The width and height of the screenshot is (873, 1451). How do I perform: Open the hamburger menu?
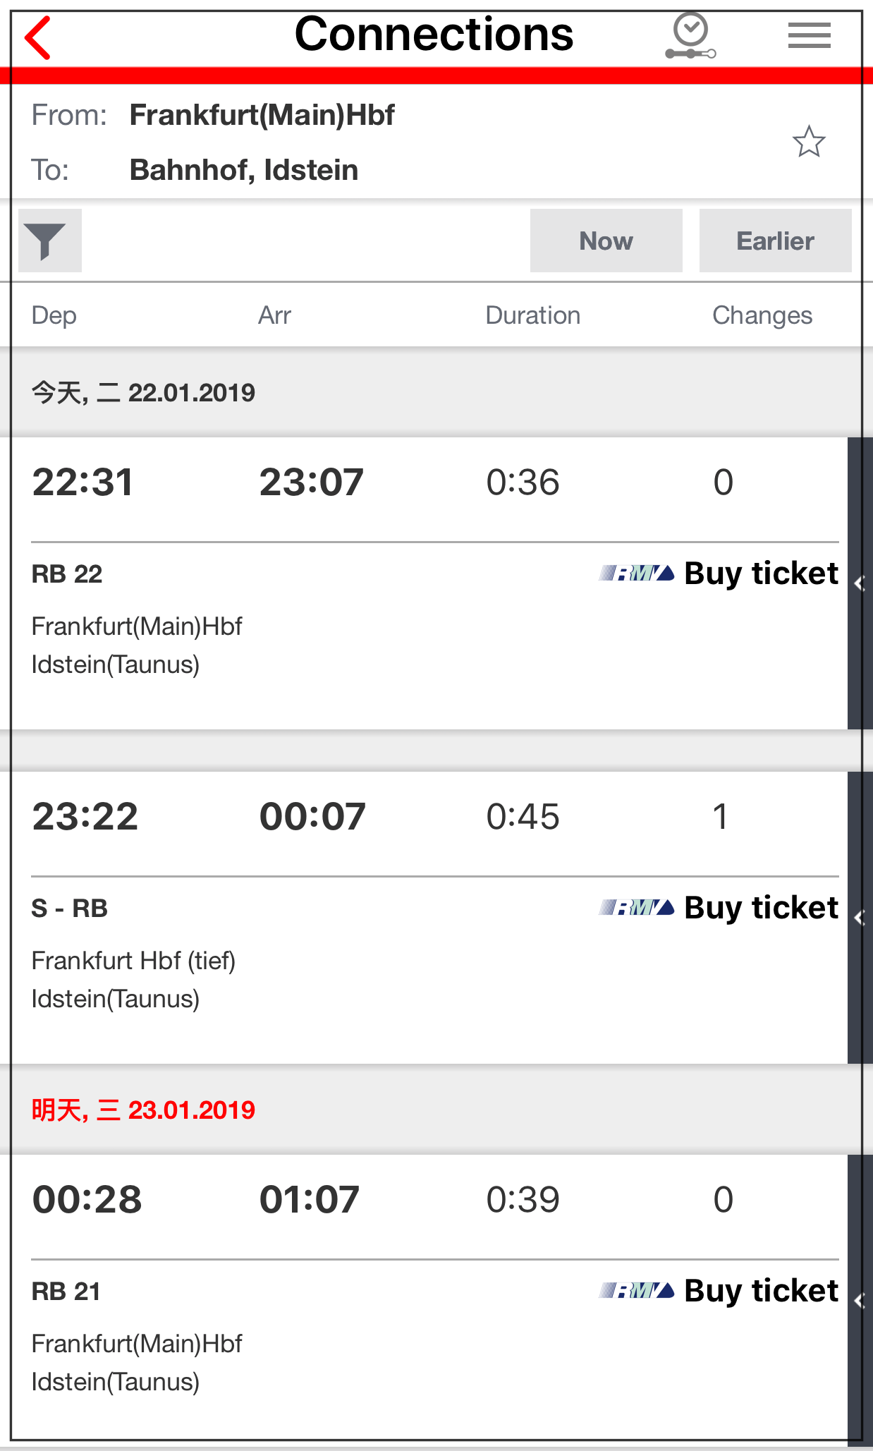[x=809, y=35]
